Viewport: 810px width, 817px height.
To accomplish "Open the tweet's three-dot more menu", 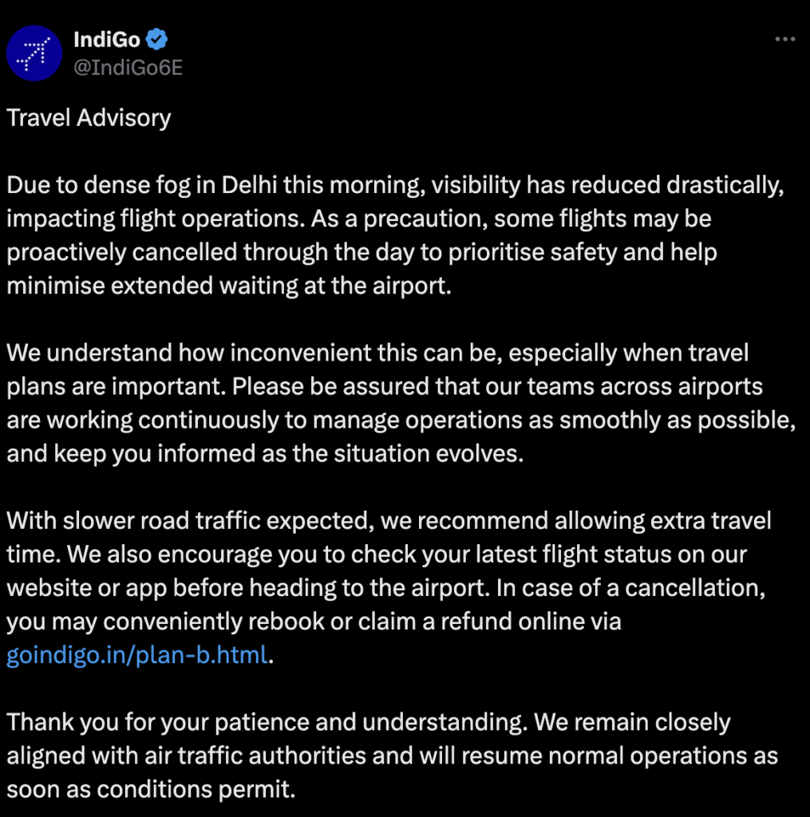I will click(x=785, y=39).
